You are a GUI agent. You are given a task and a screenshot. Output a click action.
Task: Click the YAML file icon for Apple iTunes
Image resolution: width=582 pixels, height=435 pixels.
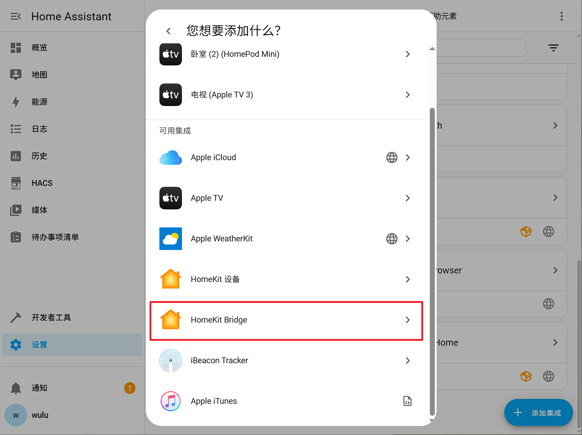408,401
